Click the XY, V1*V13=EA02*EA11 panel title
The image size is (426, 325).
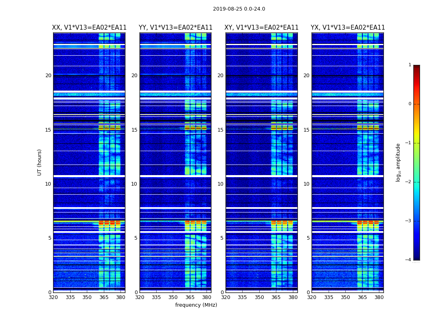click(x=261, y=28)
